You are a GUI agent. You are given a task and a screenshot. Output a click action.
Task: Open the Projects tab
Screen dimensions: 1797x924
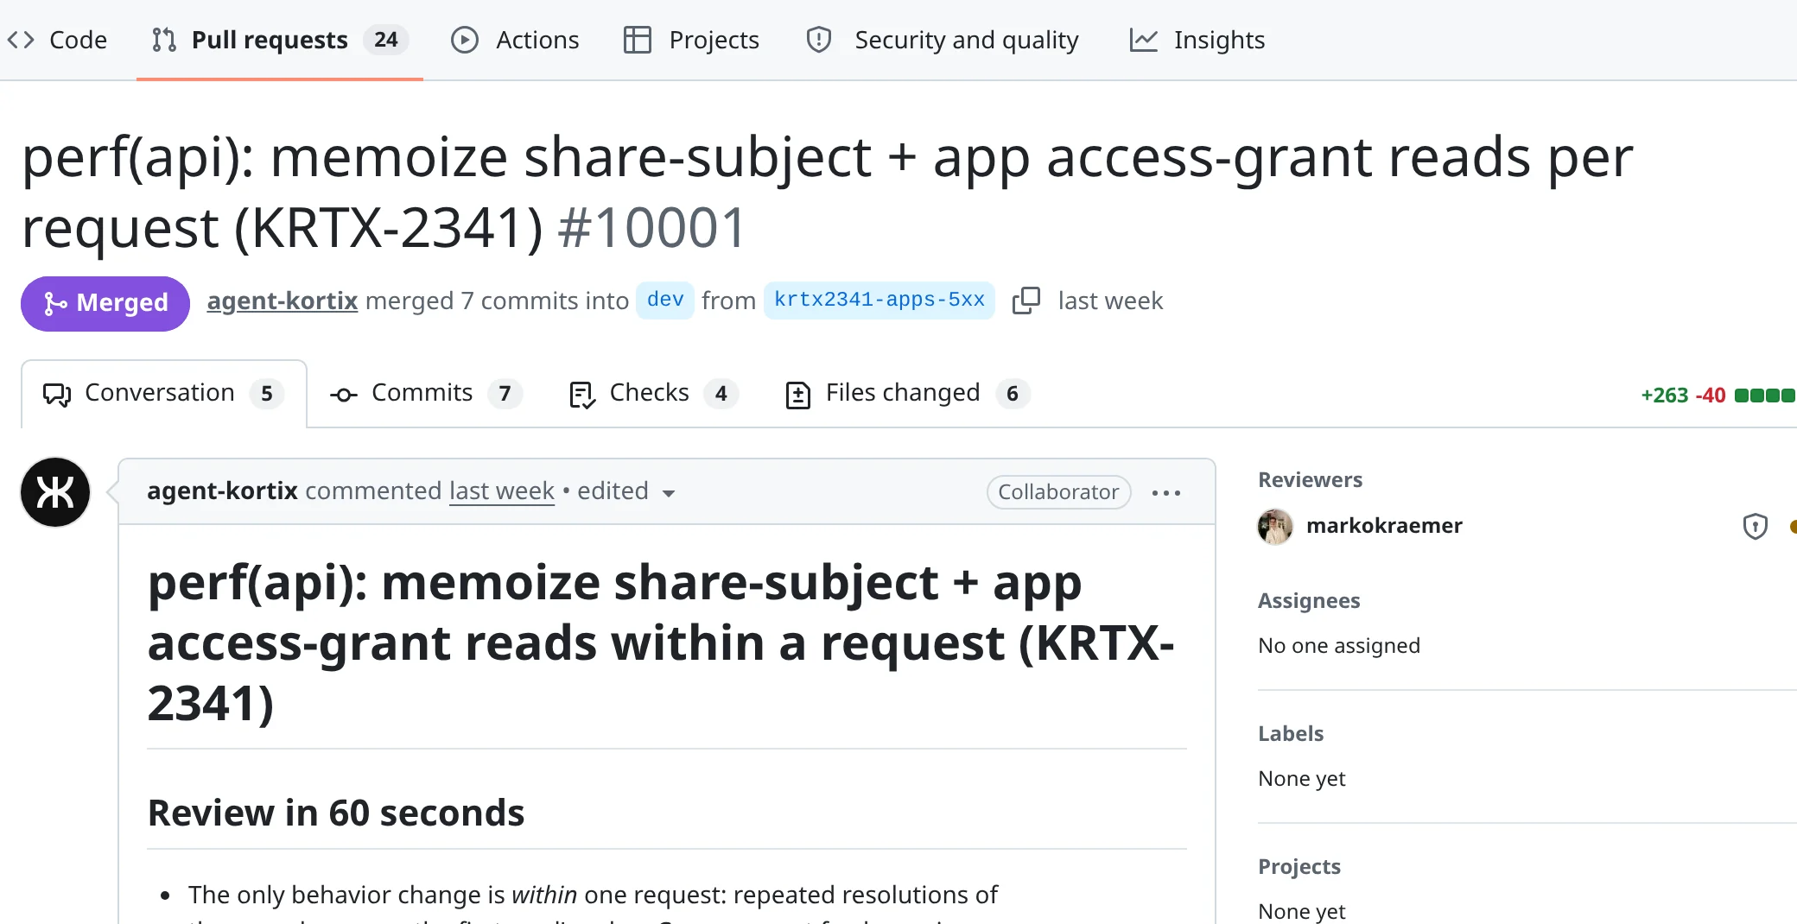[x=691, y=40]
